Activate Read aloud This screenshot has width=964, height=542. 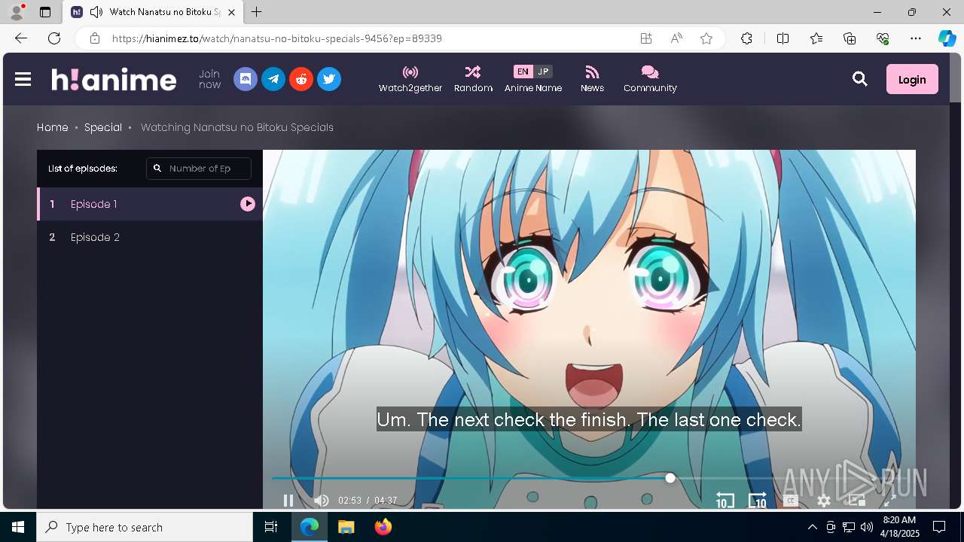click(x=676, y=38)
